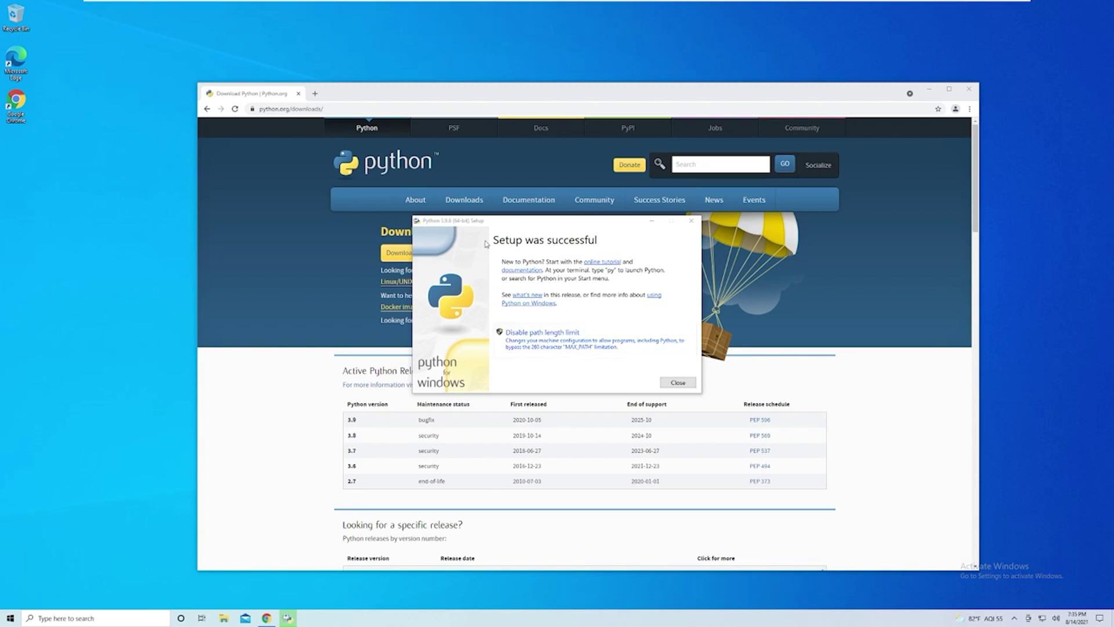Image resolution: width=1114 pixels, height=627 pixels.
Task: Select Python top navigation tab
Action: coord(367,128)
